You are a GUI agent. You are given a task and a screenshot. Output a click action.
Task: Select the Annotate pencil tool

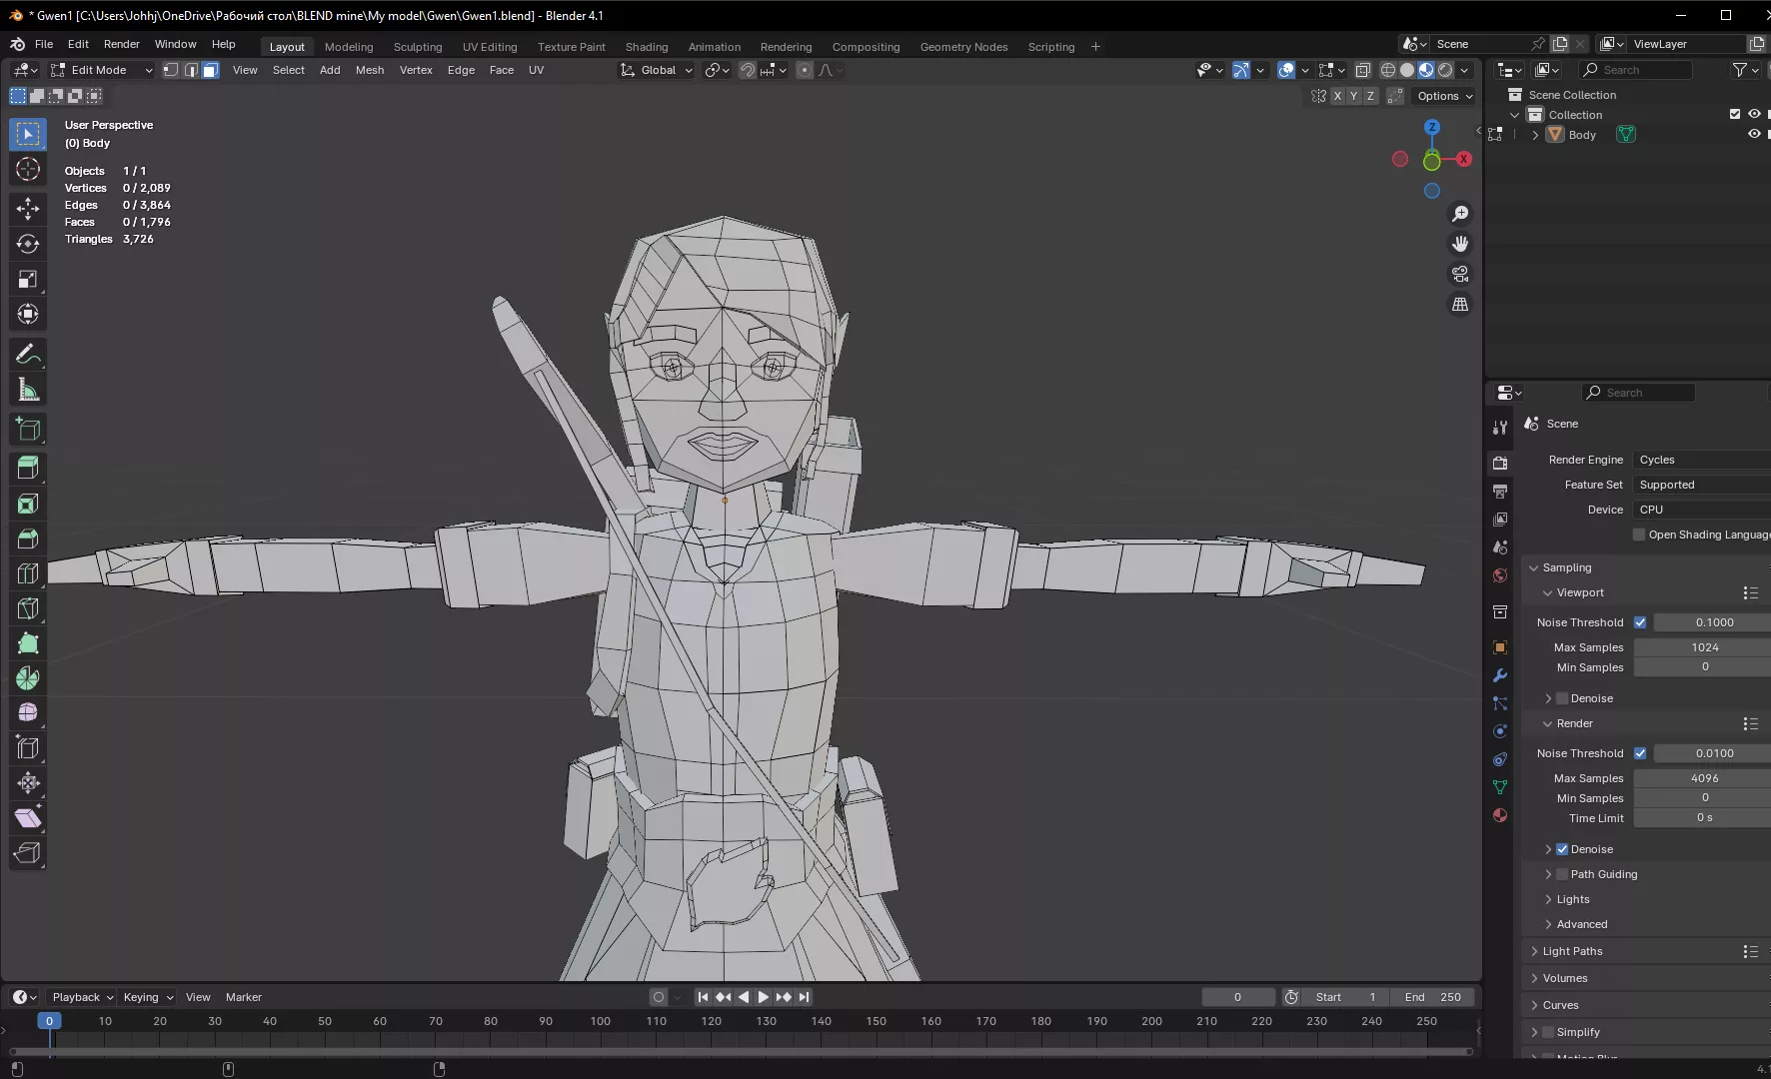tap(28, 355)
